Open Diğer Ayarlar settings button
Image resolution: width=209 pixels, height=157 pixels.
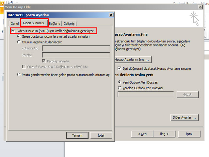(x=185, y=117)
